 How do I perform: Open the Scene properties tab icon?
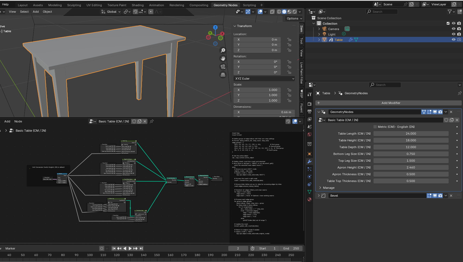pyautogui.click(x=309, y=127)
